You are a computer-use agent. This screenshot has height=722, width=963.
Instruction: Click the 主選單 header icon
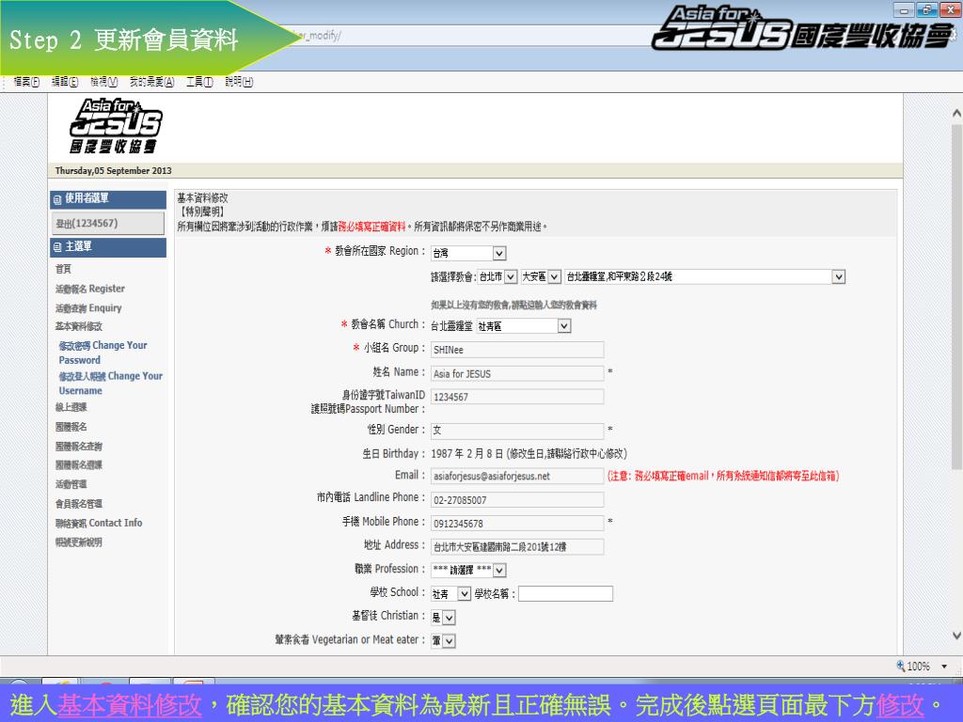[57, 247]
